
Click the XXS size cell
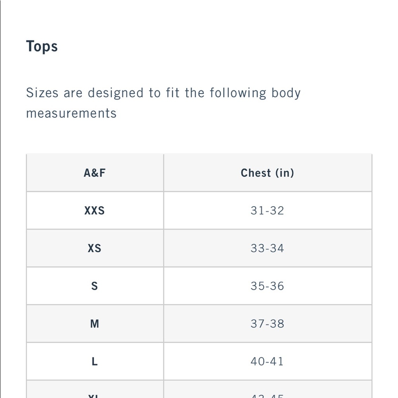coord(94,211)
